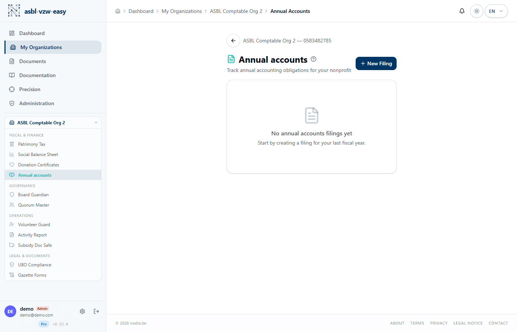Open Administration sidebar item
This screenshot has height=332, width=517.
53,103
